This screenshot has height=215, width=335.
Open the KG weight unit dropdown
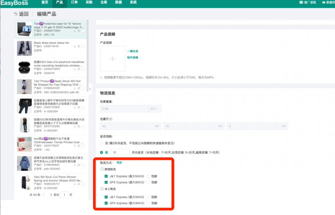pyautogui.click(x=154, y=109)
